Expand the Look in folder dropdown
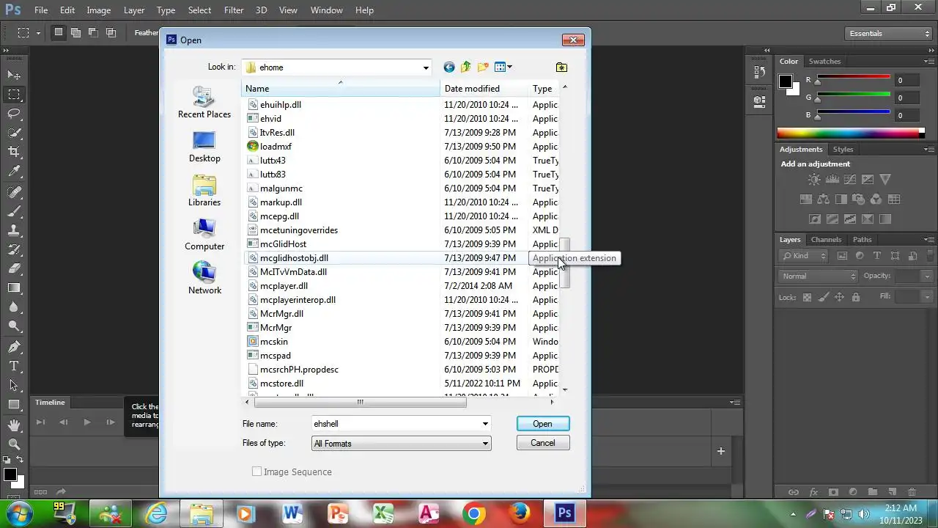Viewport: 938px width, 528px height. (x=426, y=67)
